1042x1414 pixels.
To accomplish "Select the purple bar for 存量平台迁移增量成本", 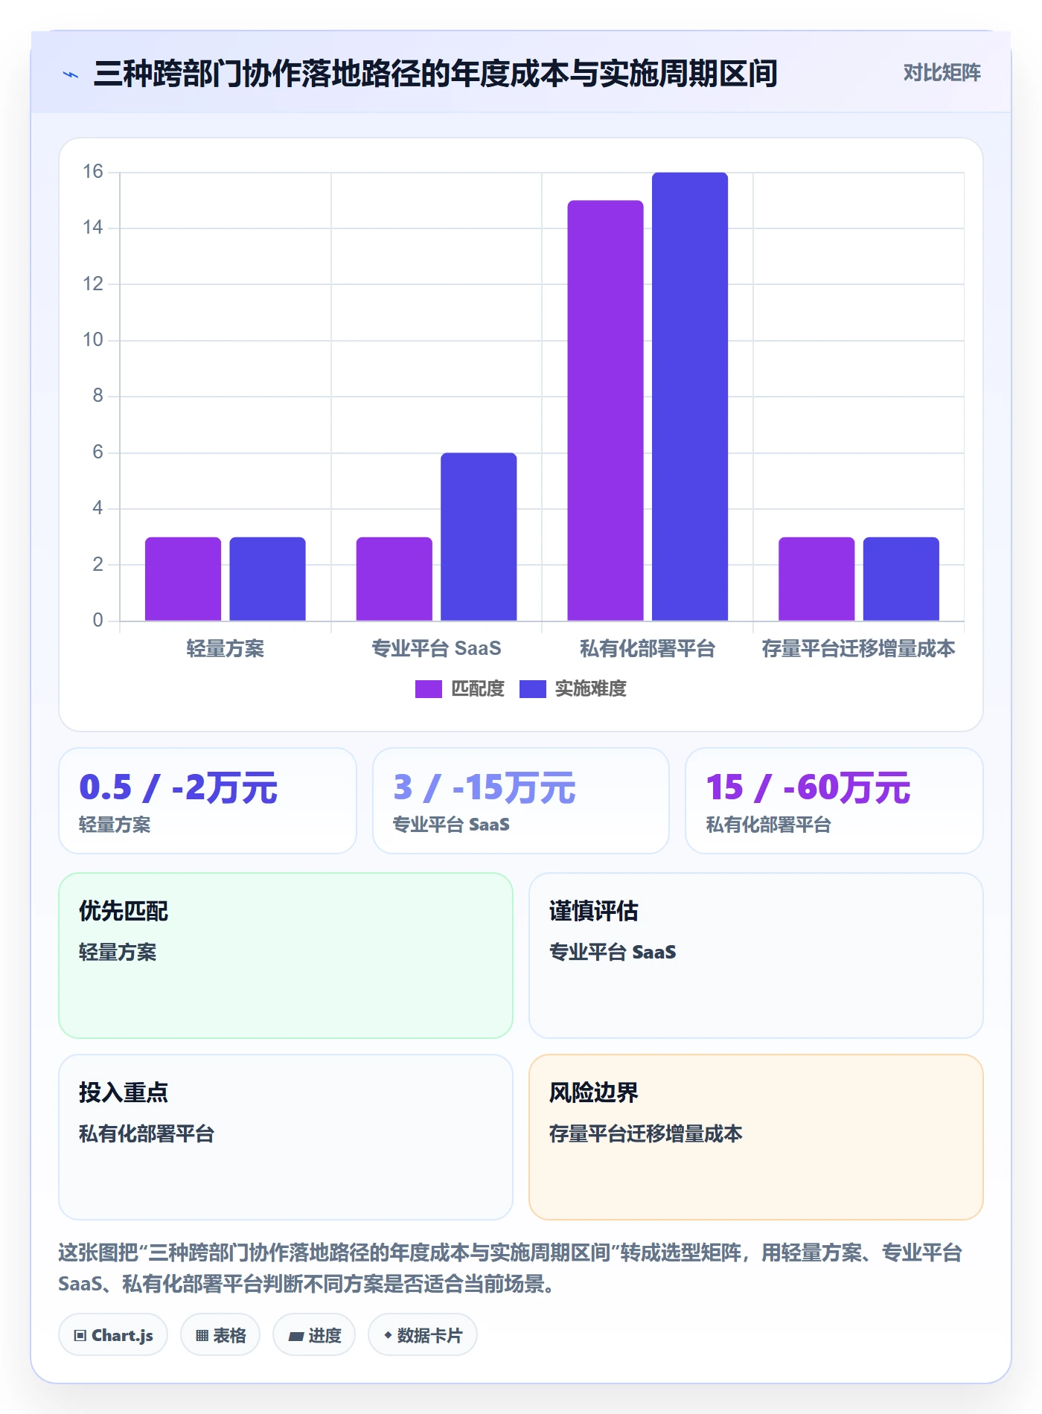I will click(816, 579).
